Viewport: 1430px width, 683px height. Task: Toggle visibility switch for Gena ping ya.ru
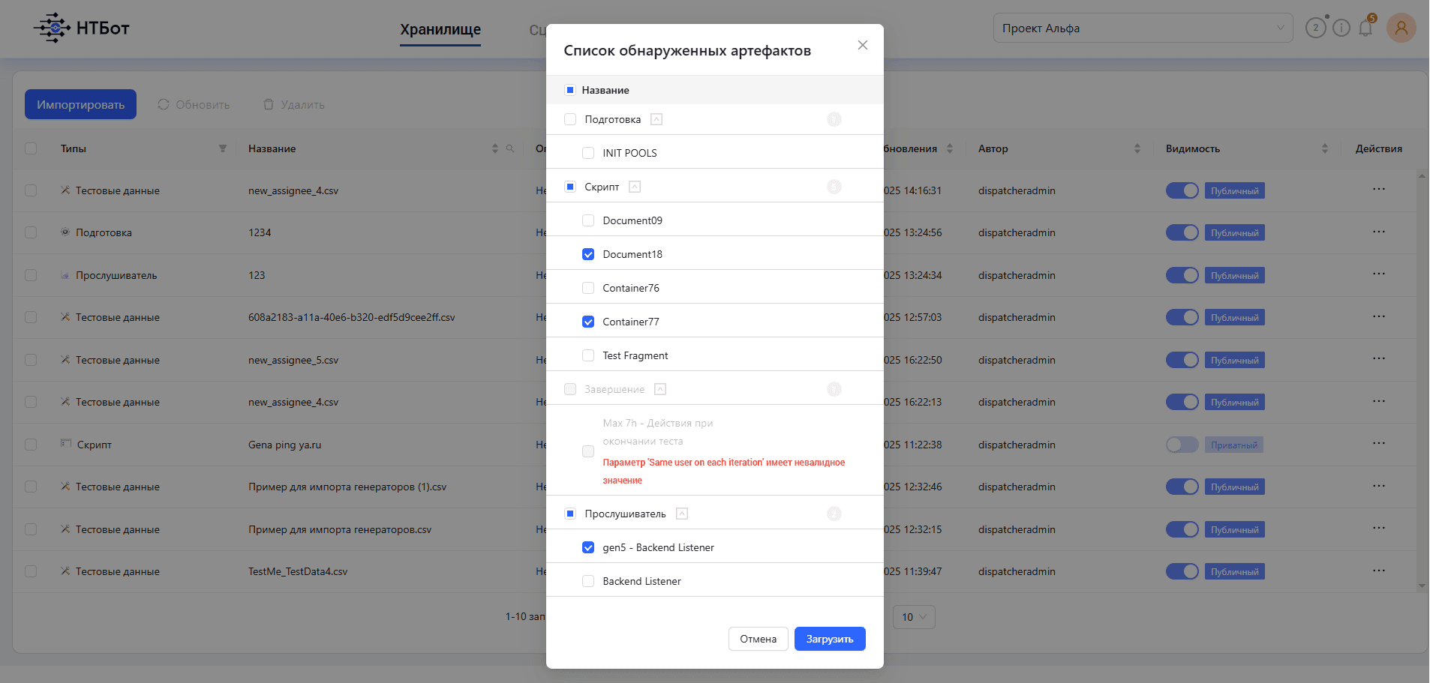pyautogui.click(x=1182, y=445)
